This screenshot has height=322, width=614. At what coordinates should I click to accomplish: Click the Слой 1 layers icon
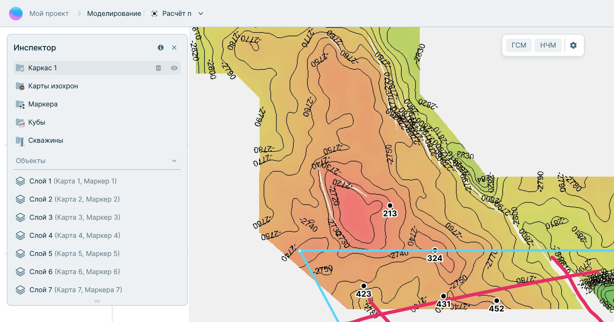(x=20, y=181)
